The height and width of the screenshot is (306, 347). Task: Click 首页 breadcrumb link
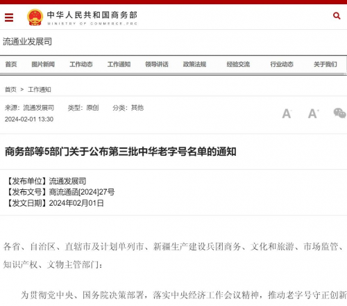click(10, 90)
